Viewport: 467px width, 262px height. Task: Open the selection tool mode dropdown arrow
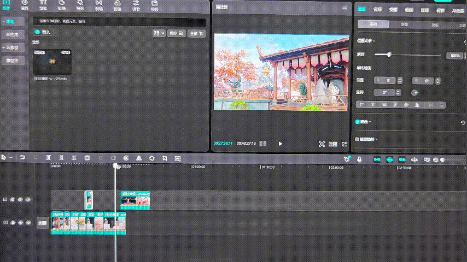coord(11,157)
